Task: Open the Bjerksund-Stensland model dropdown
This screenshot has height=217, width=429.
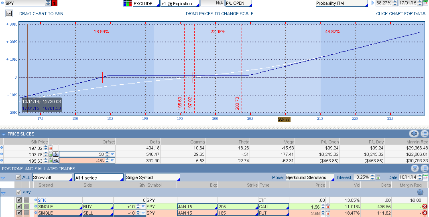Action: tap(309, 177)
